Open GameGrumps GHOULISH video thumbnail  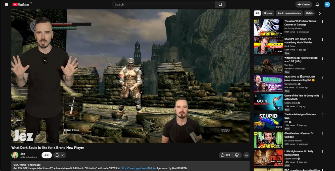[268, 83]
